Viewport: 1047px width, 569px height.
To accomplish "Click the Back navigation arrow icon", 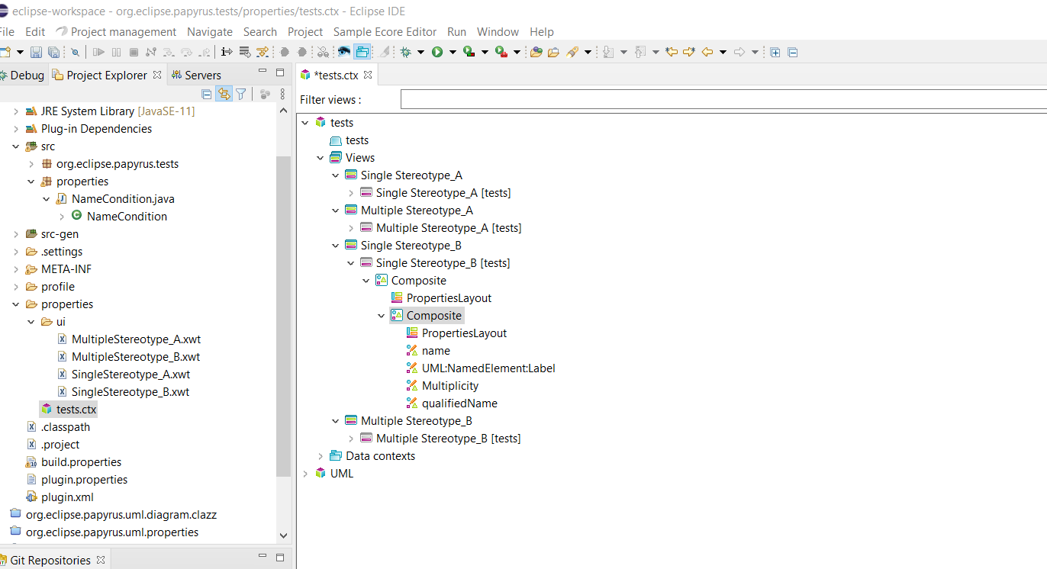I will tap(707, 52).
